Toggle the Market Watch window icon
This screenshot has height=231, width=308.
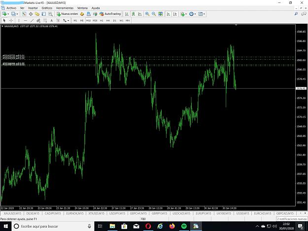(x=24, y=14)
